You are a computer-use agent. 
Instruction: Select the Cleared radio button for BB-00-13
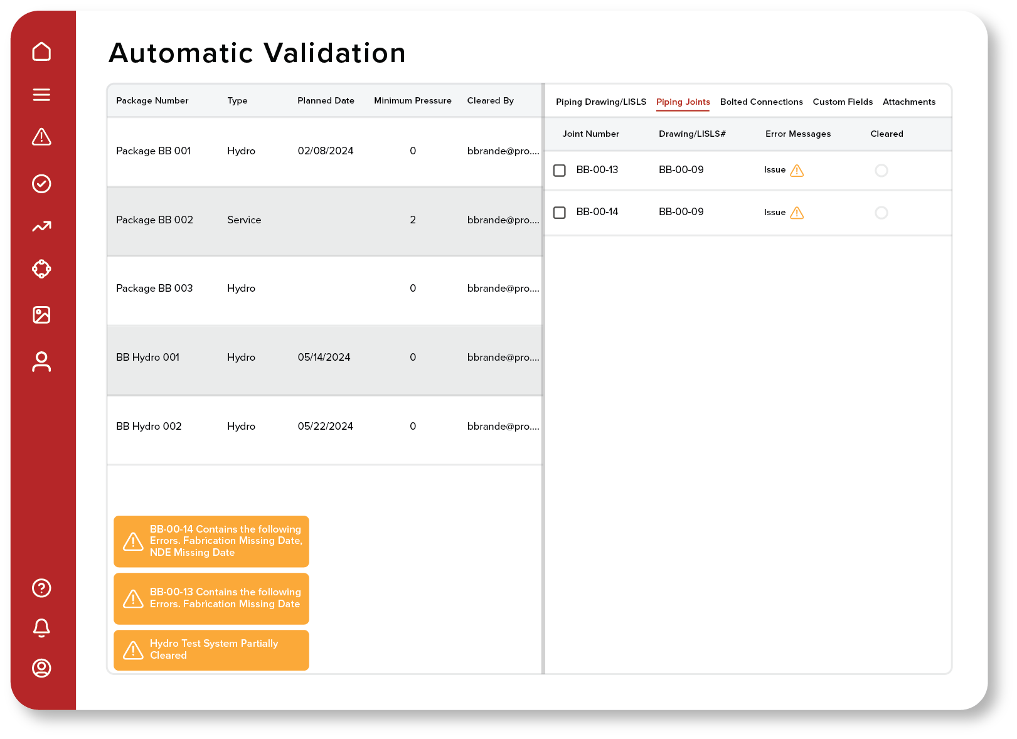(x=881, y=170)
